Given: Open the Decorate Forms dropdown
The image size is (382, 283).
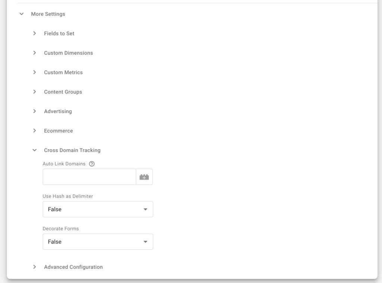Looking at the screenshot, I should pyautogui.click(x=98, y=242).
